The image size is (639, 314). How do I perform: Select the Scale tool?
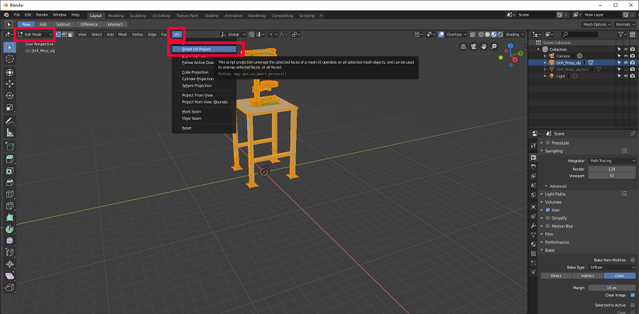click(x=10, y=108)
